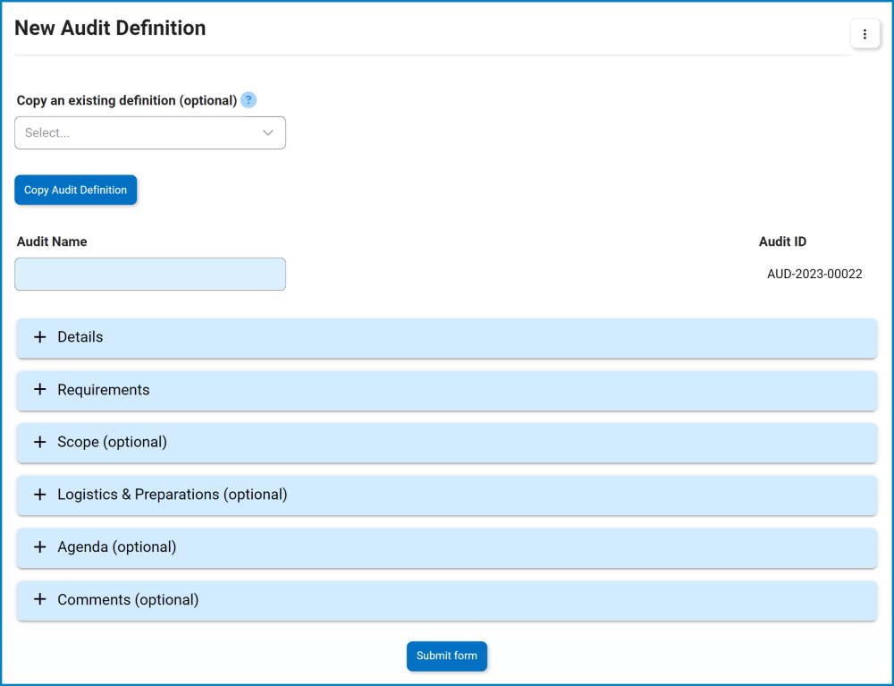Viewport: 894px width, 686px height.
Task: Click the plus icon on Requirements section
Action: click(x=39, y=390)
